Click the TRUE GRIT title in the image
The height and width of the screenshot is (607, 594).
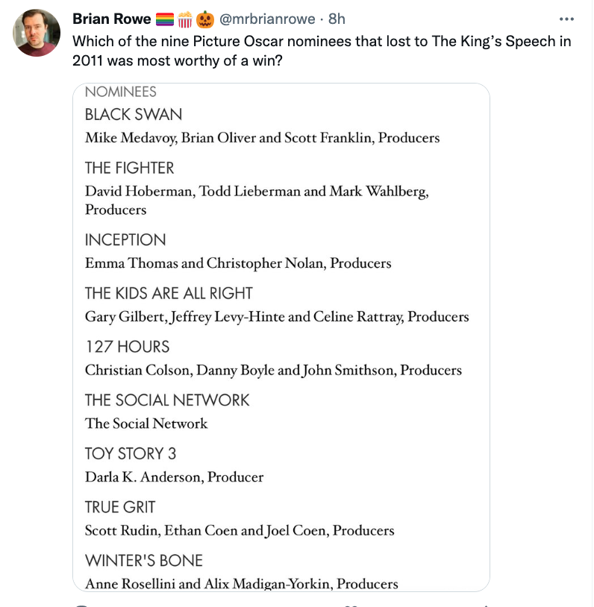coord(120,507)
